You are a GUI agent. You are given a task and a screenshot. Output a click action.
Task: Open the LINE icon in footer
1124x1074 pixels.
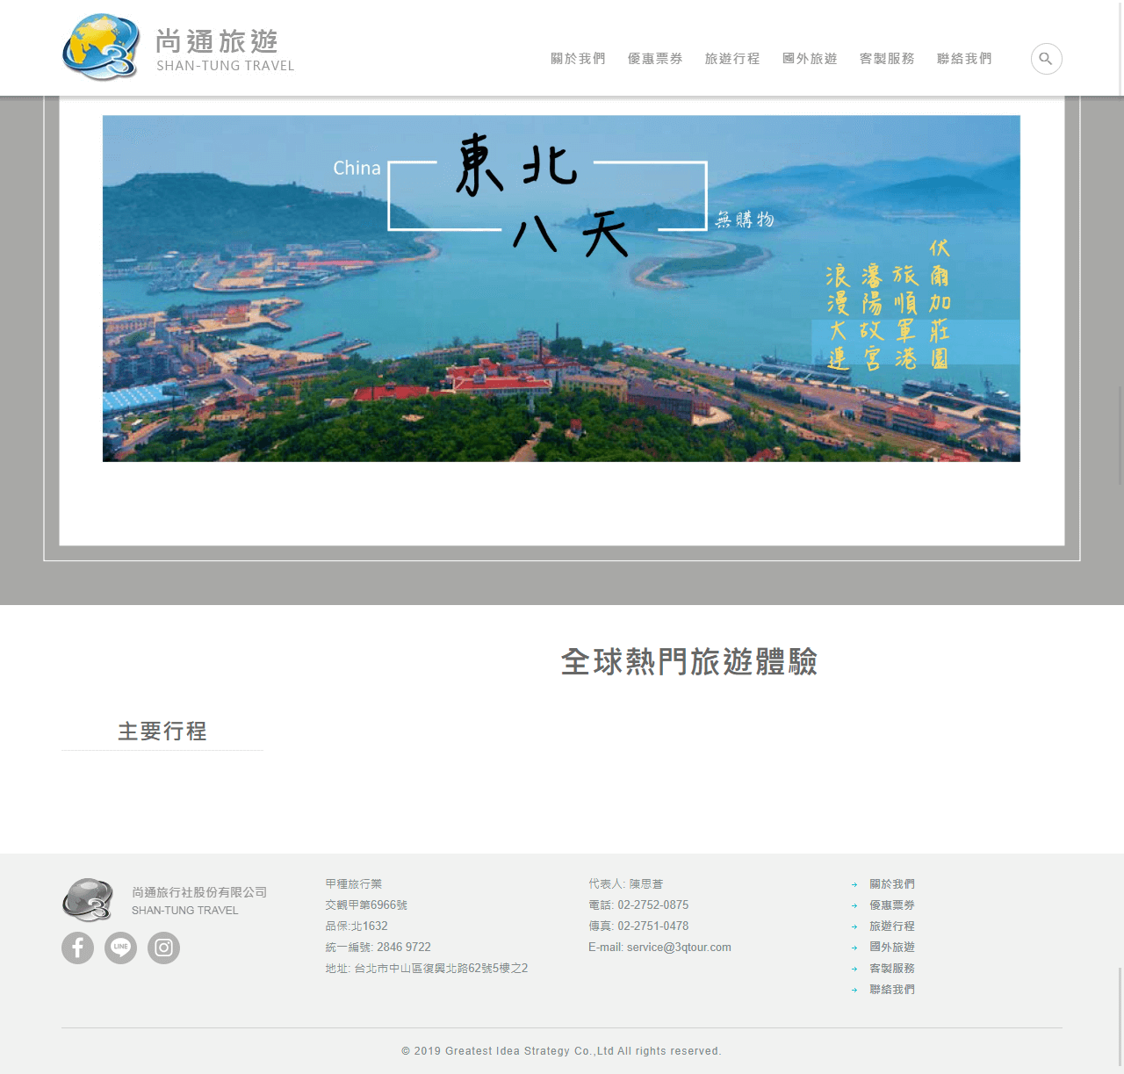[x=120, y=948]
